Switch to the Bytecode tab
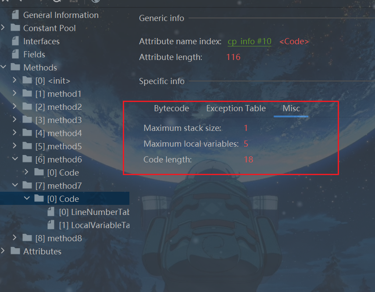The height and width of the screenshot is (292, 375). coord(171,109)
